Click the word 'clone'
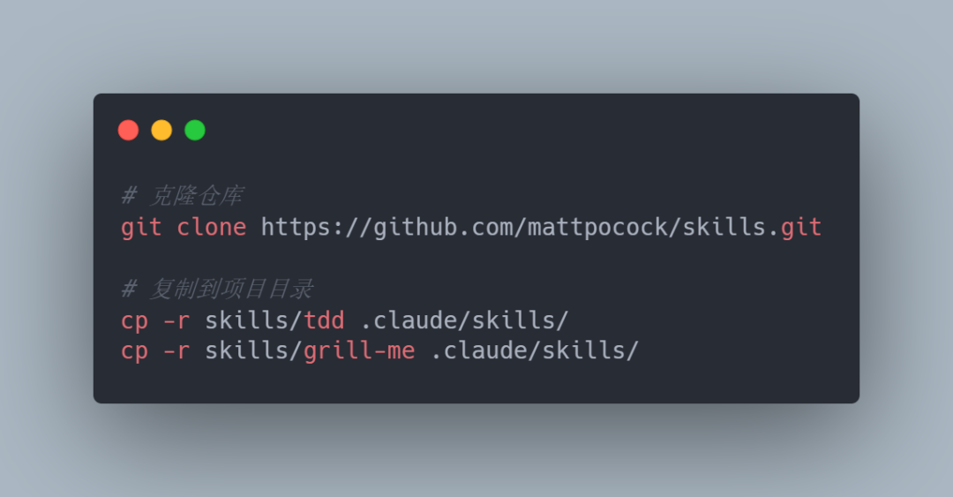 click(212, 228)
